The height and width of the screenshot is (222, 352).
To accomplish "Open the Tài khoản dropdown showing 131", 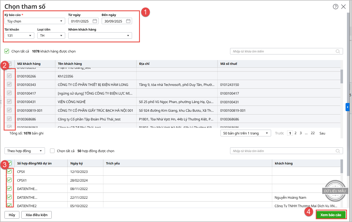I will (x=19, y=36).
